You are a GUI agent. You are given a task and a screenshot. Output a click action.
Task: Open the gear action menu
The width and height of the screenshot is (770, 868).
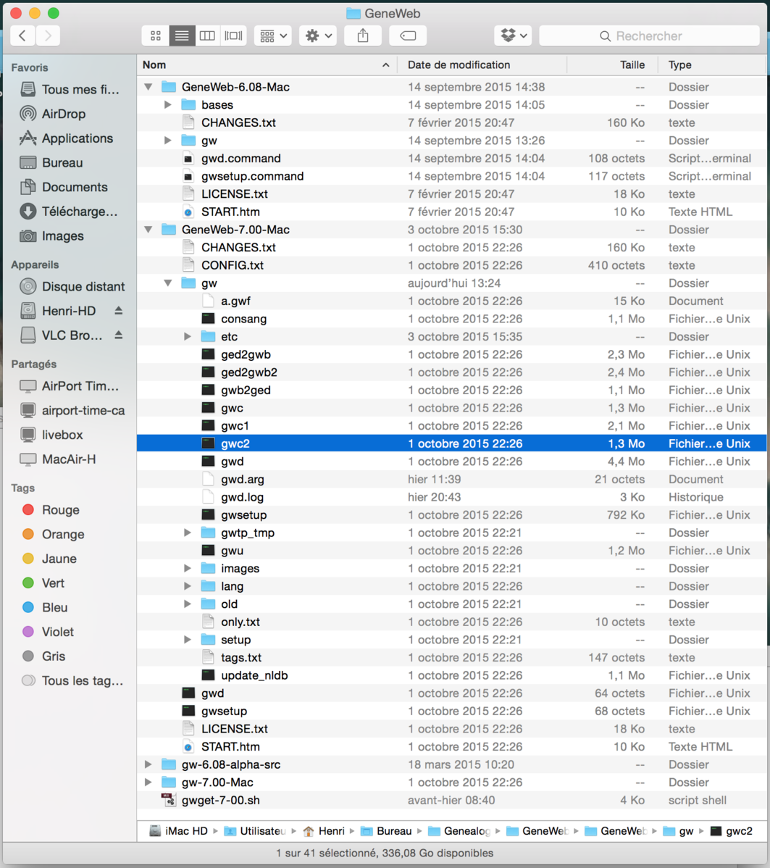318,36
